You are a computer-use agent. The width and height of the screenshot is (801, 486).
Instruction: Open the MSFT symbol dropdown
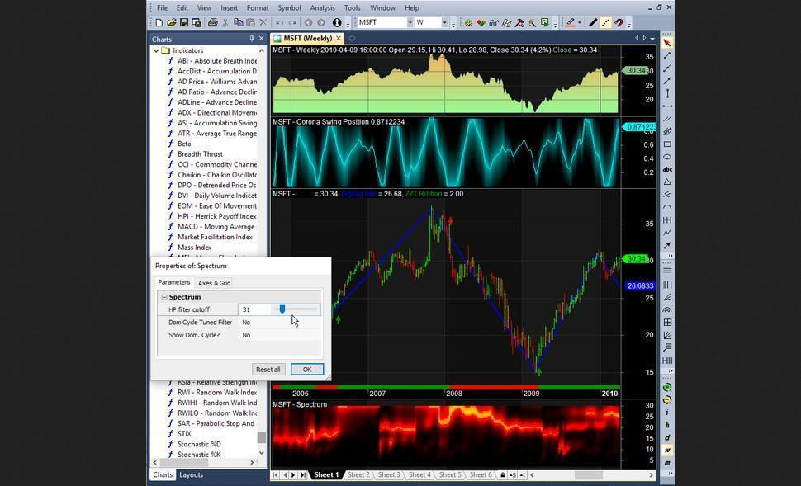[410, 22]
